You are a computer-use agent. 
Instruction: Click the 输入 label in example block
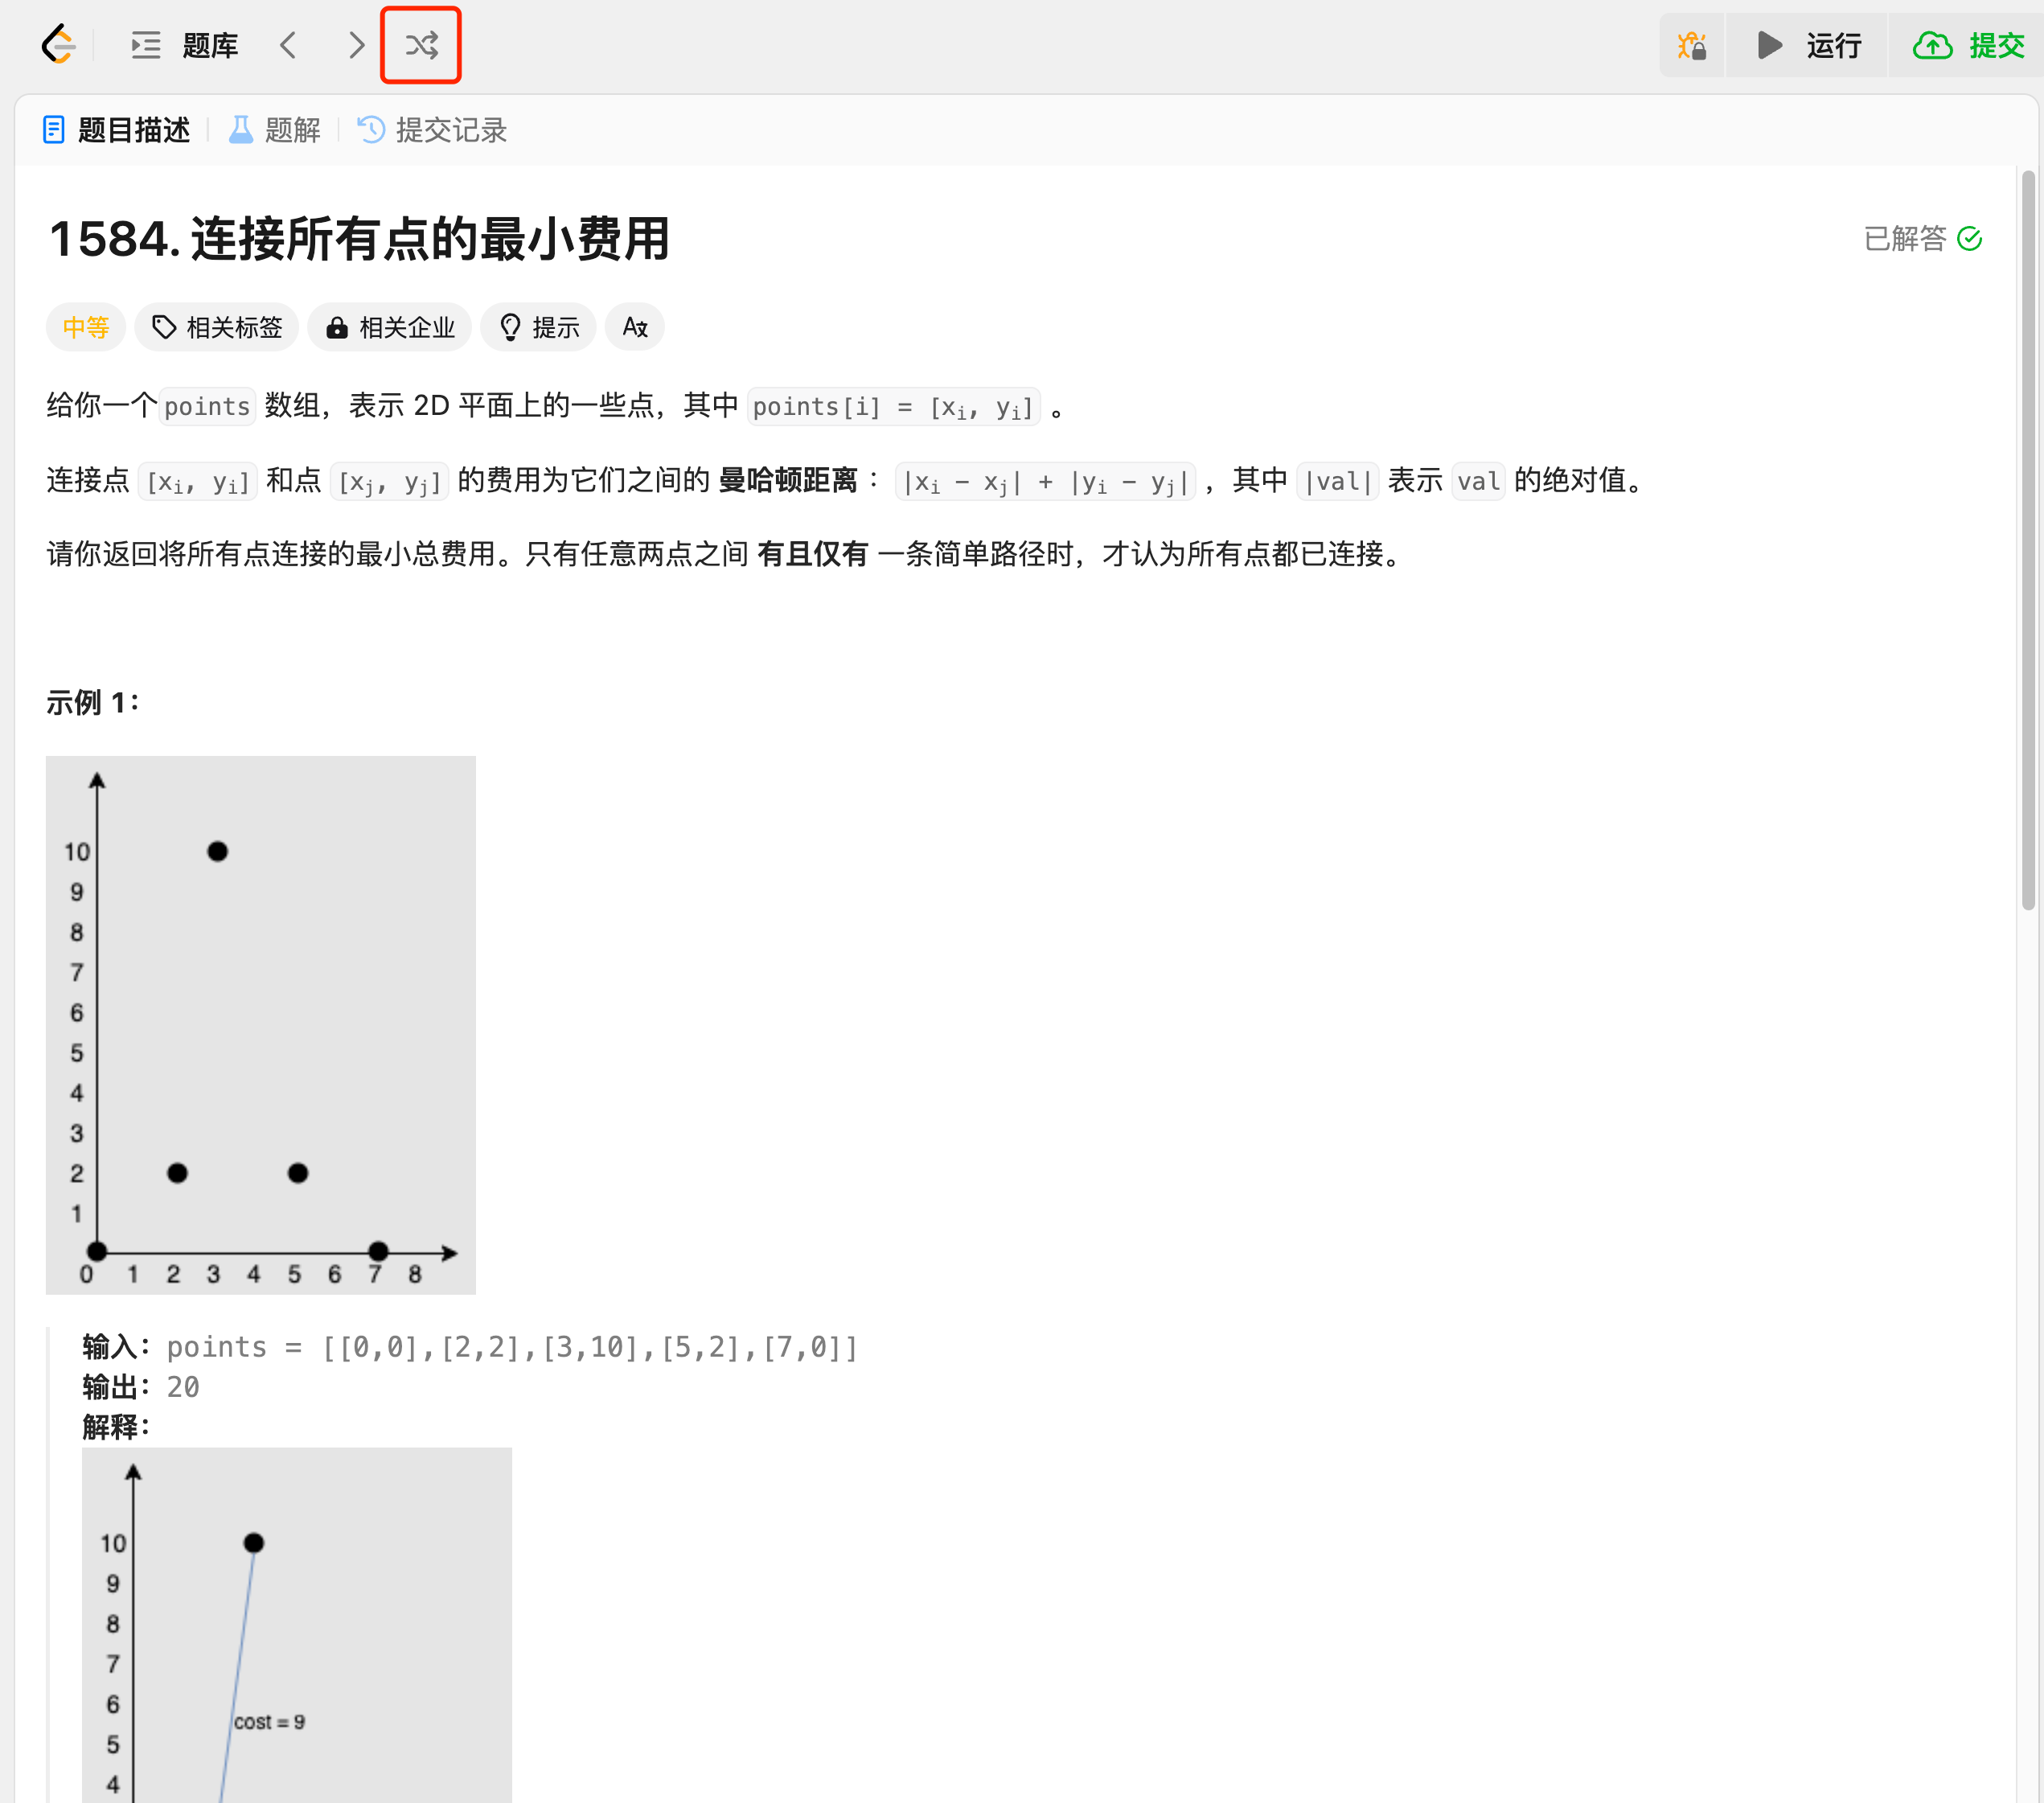coord(116,1347)
